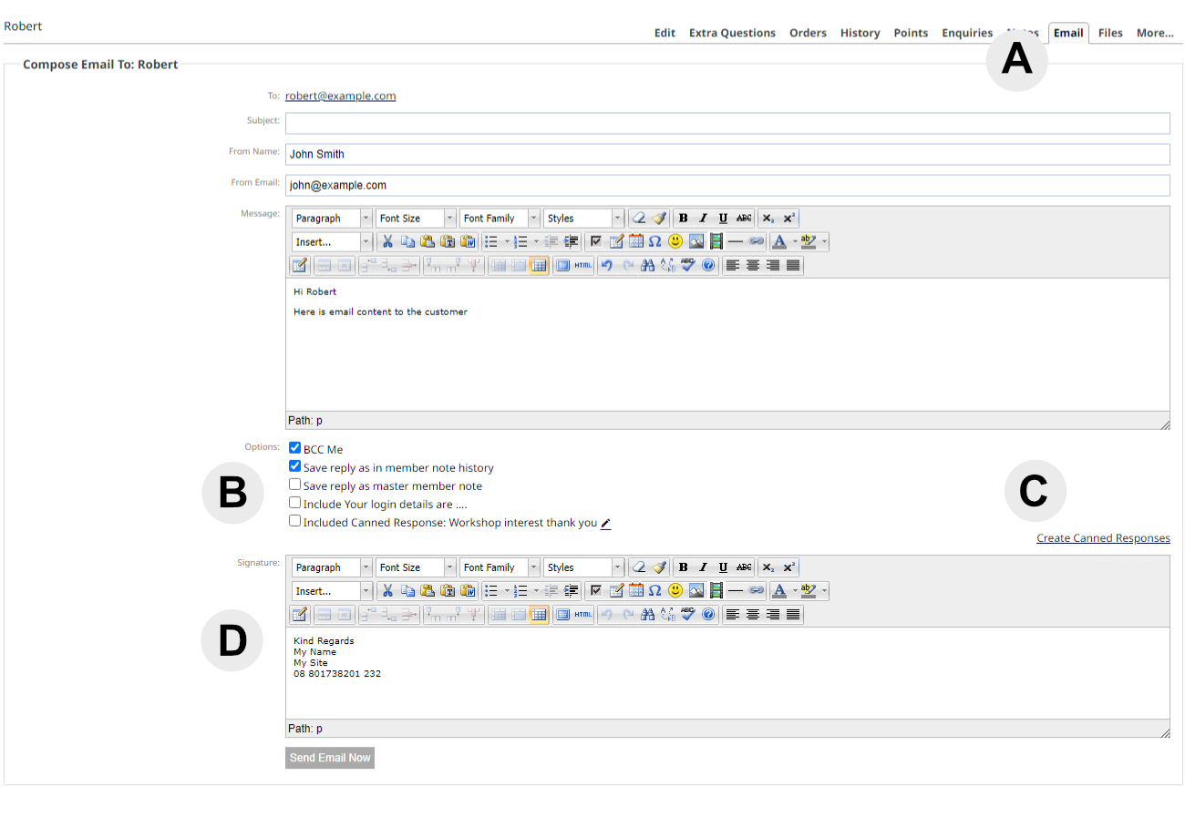Open the Create Canned Responses link
This screenshot has height=817, width=1185.
[1103, 538]
